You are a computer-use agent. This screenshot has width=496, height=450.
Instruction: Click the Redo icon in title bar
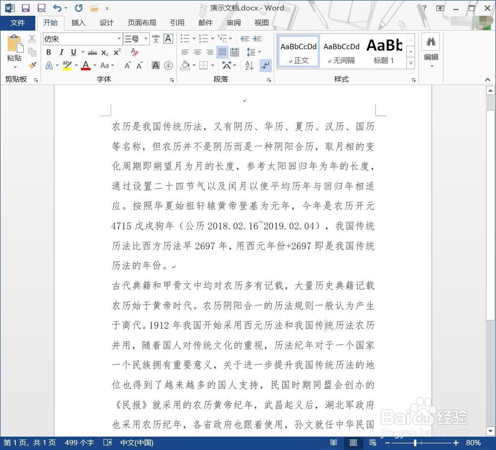(79, 8)
